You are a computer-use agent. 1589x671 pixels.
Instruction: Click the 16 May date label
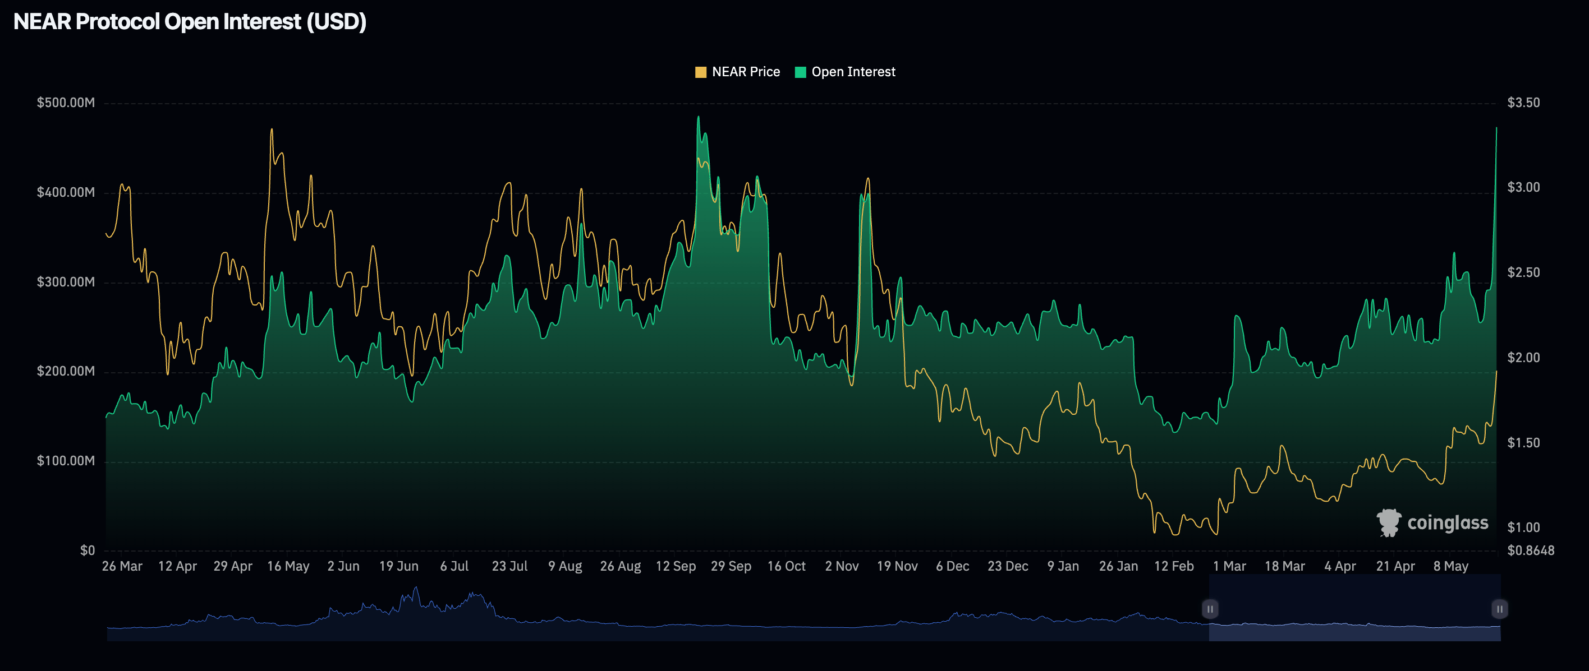tap(288, 566)
